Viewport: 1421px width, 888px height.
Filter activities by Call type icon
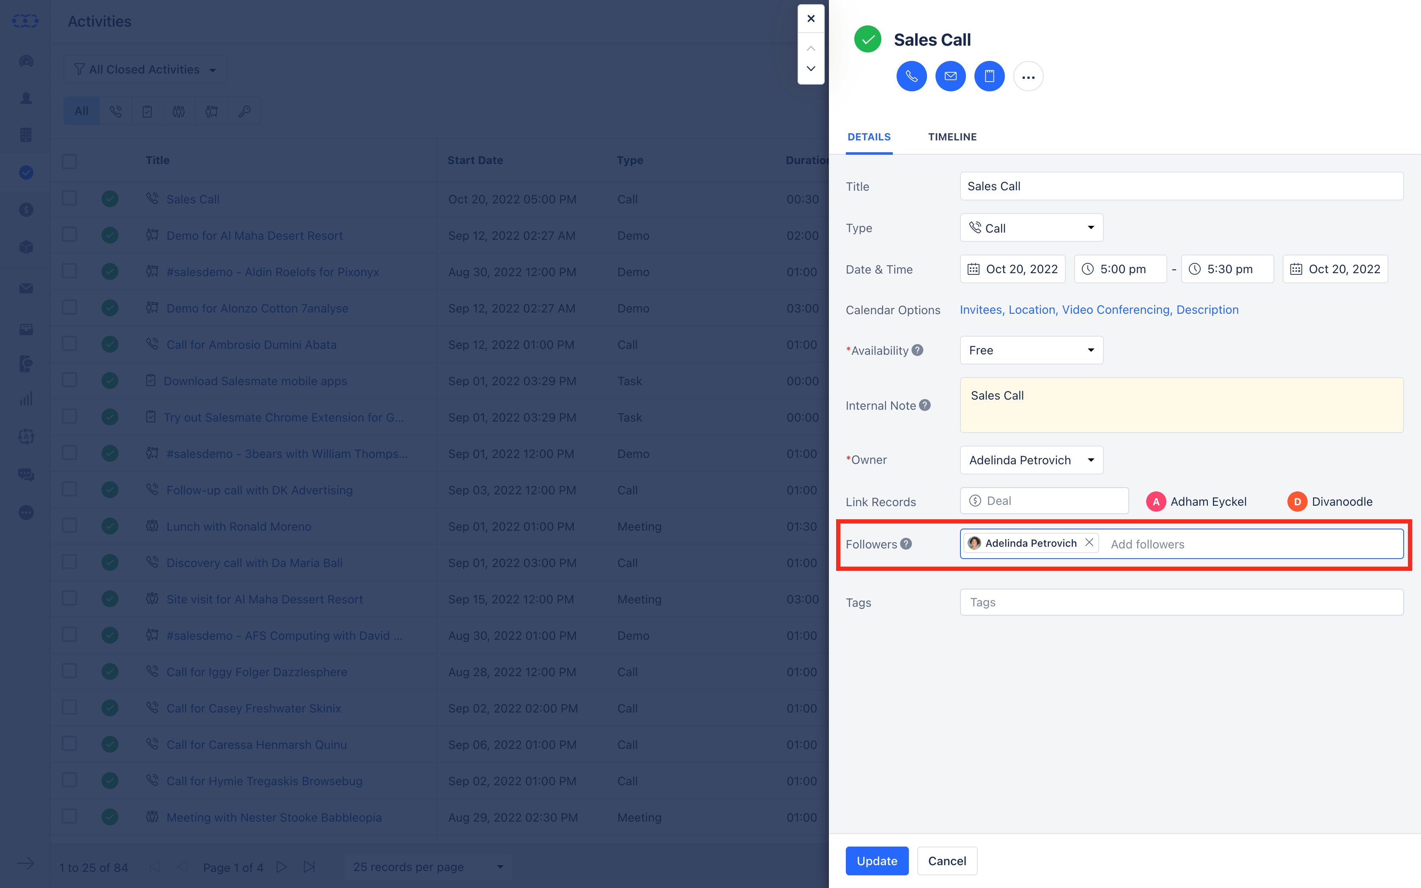(116, 111)
